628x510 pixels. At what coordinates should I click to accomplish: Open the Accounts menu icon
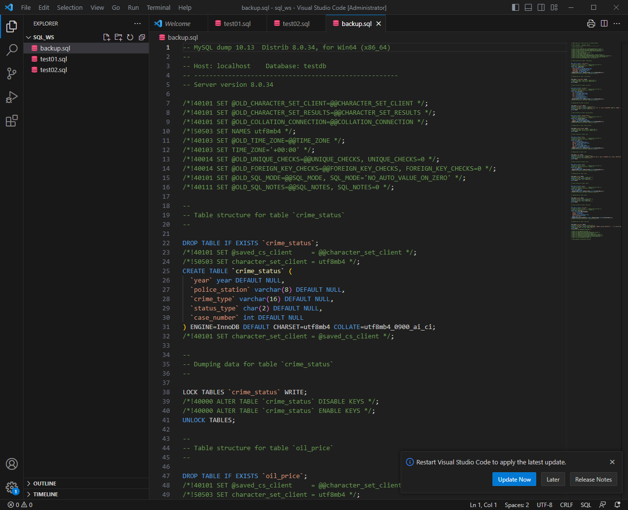tap(12, 464)
